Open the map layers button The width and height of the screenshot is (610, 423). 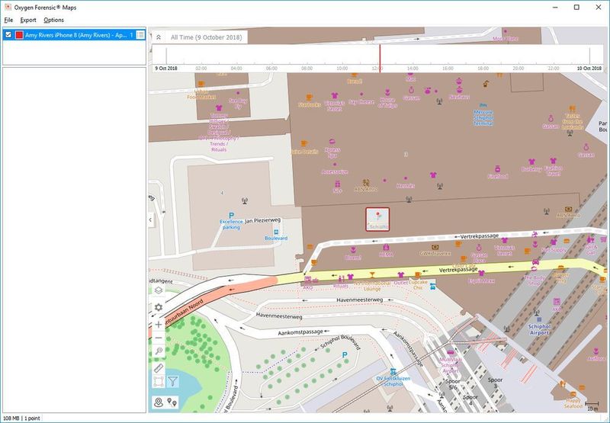[x=159, y=290]
